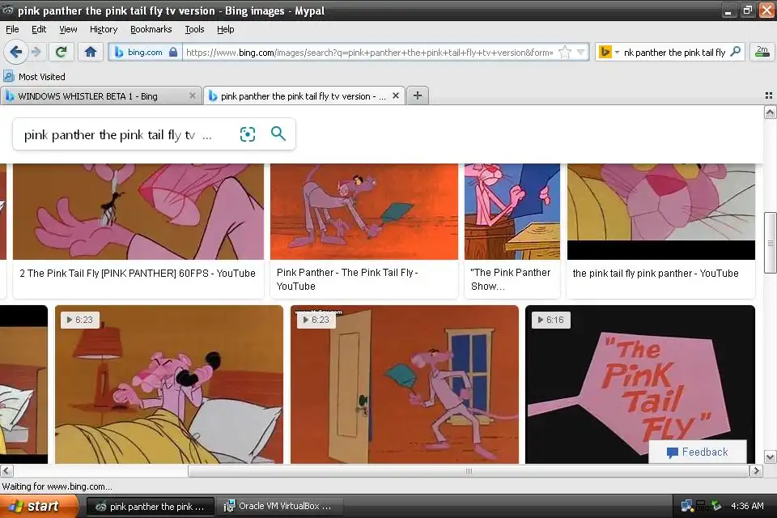777x518 pixels.
Task: Click the 6:16 video duration badge
Action: pyautogui.click(x=550, y=320)
